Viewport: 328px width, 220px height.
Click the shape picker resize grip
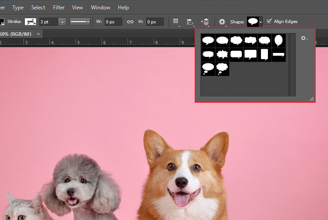312,99
